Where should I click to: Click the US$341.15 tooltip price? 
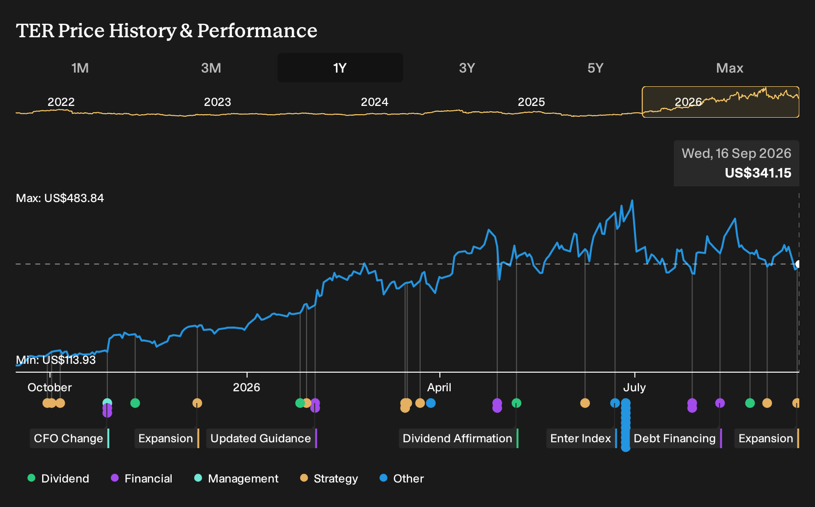[758, 173]
